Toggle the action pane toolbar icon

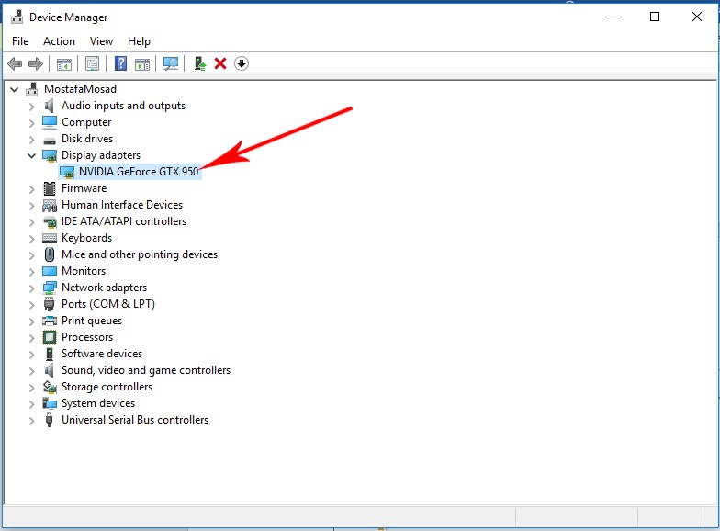click(142, 64)
